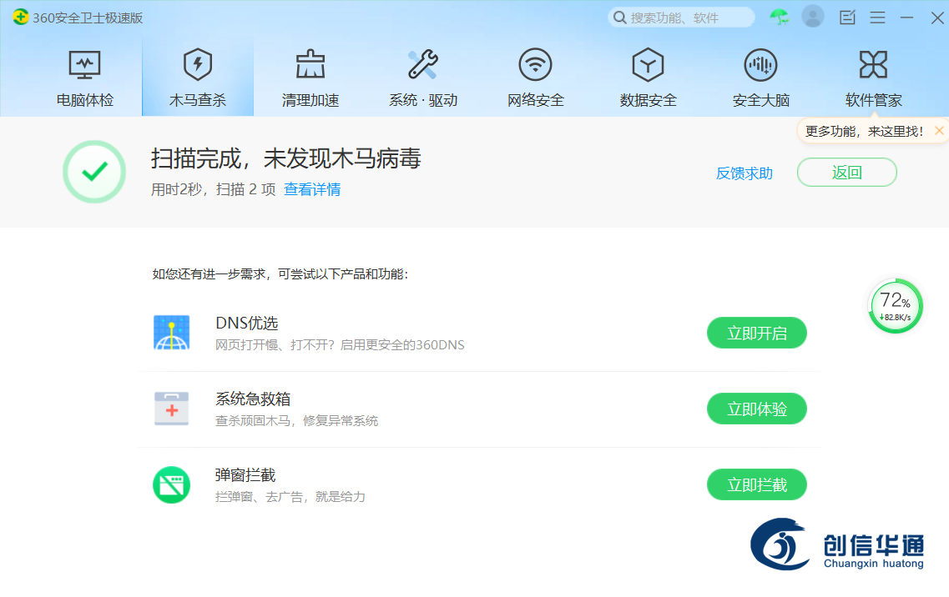Minimize the 360 window

[906, 18]
